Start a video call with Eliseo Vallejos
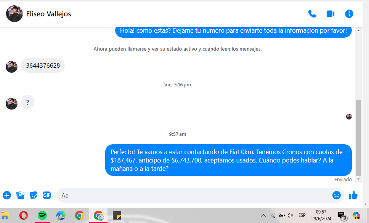Viewport: 369px width, 223px height. 330,14
